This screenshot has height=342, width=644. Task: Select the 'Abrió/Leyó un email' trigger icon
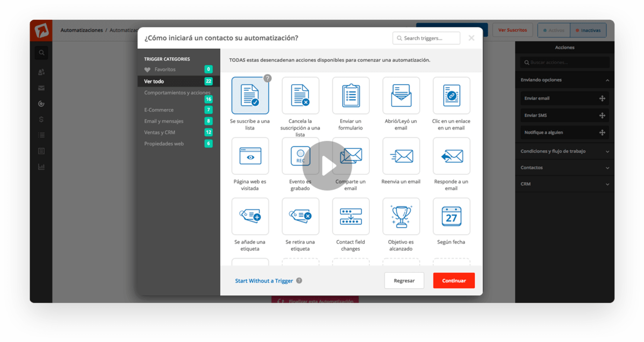[x=401, y=95]
